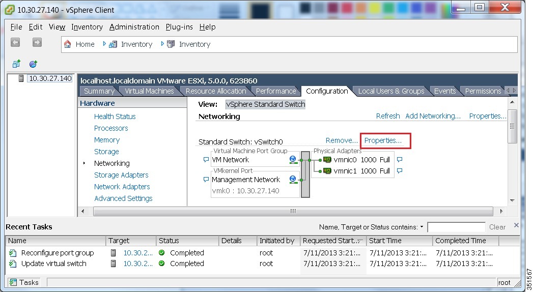The width and height of the screenshot is (533, 292).
Task: Click the Home icon in the navigation bar
Action: pos(68,44)
